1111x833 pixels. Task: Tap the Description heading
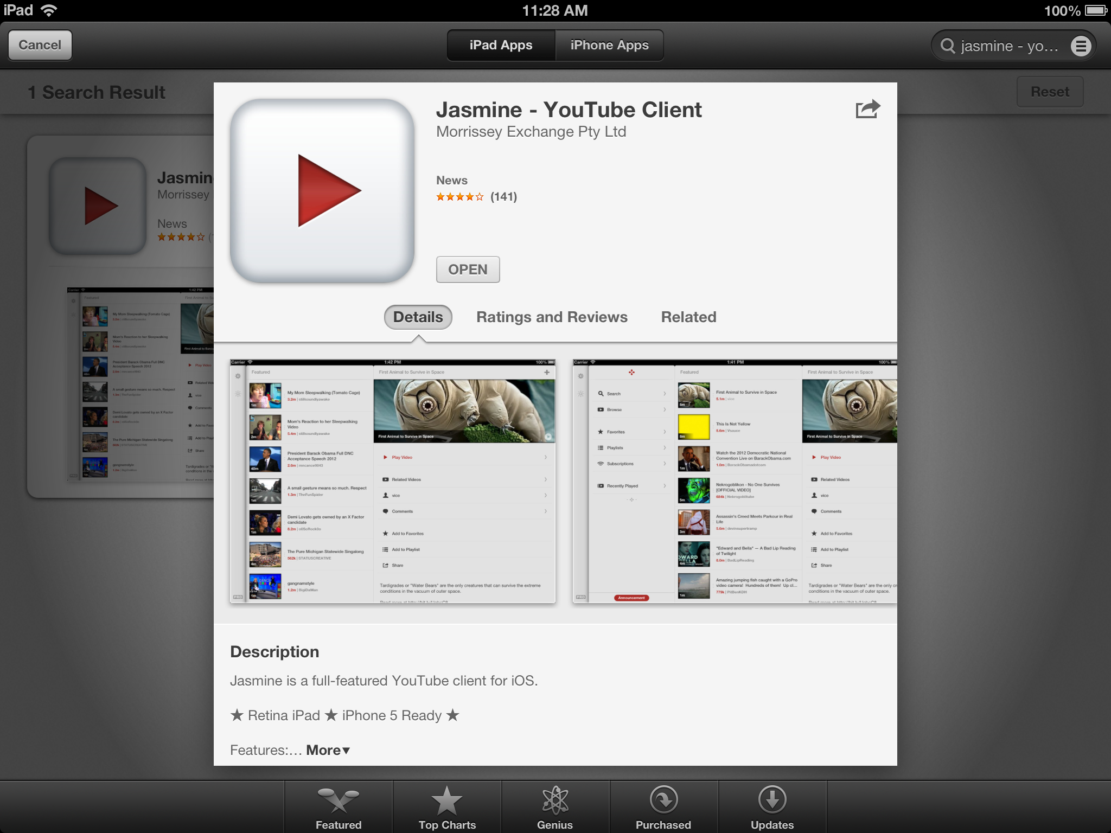coord(274,652)
